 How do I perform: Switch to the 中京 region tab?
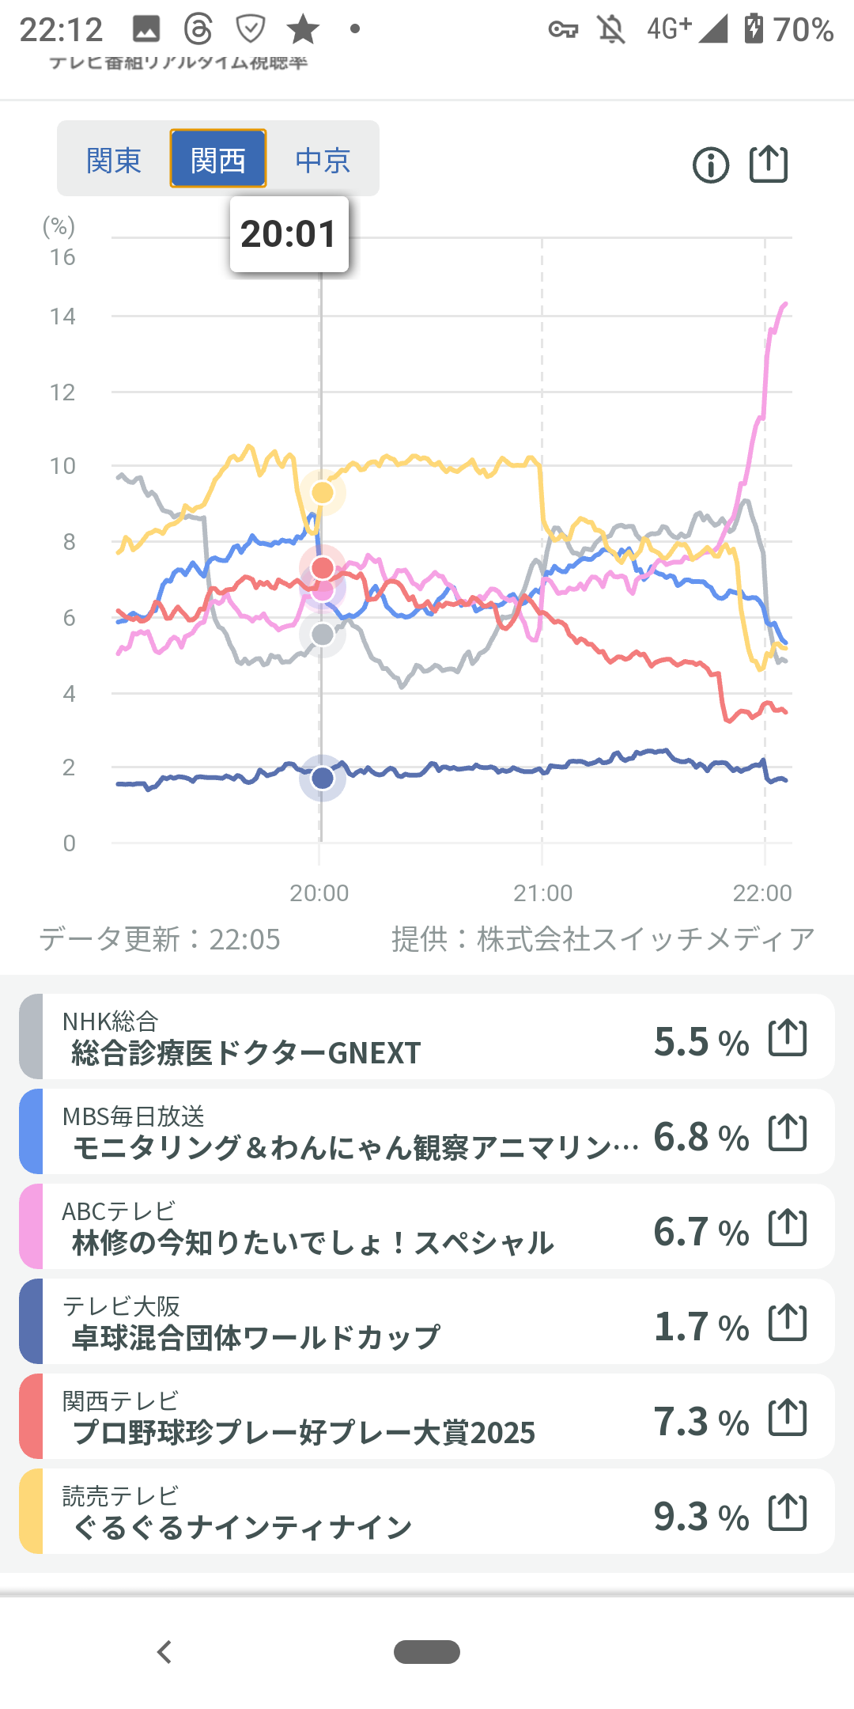(323, 160)
